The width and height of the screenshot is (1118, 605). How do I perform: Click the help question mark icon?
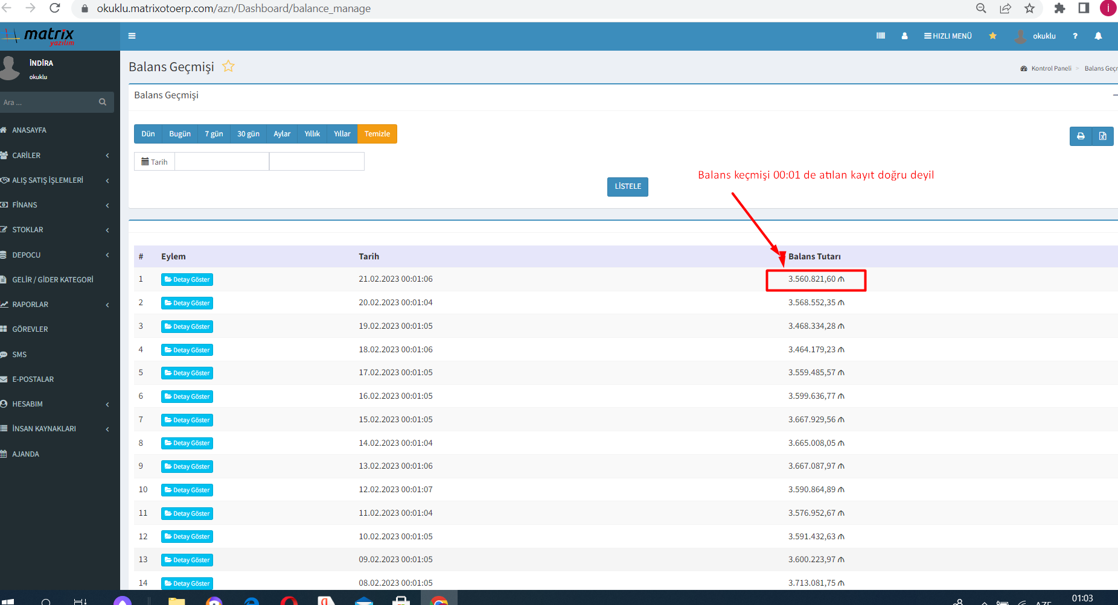[x=1075, y=36]
